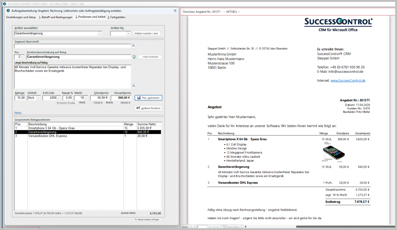Click the dialog close X icon
397x230 pixels.
(x=175, y=11)
